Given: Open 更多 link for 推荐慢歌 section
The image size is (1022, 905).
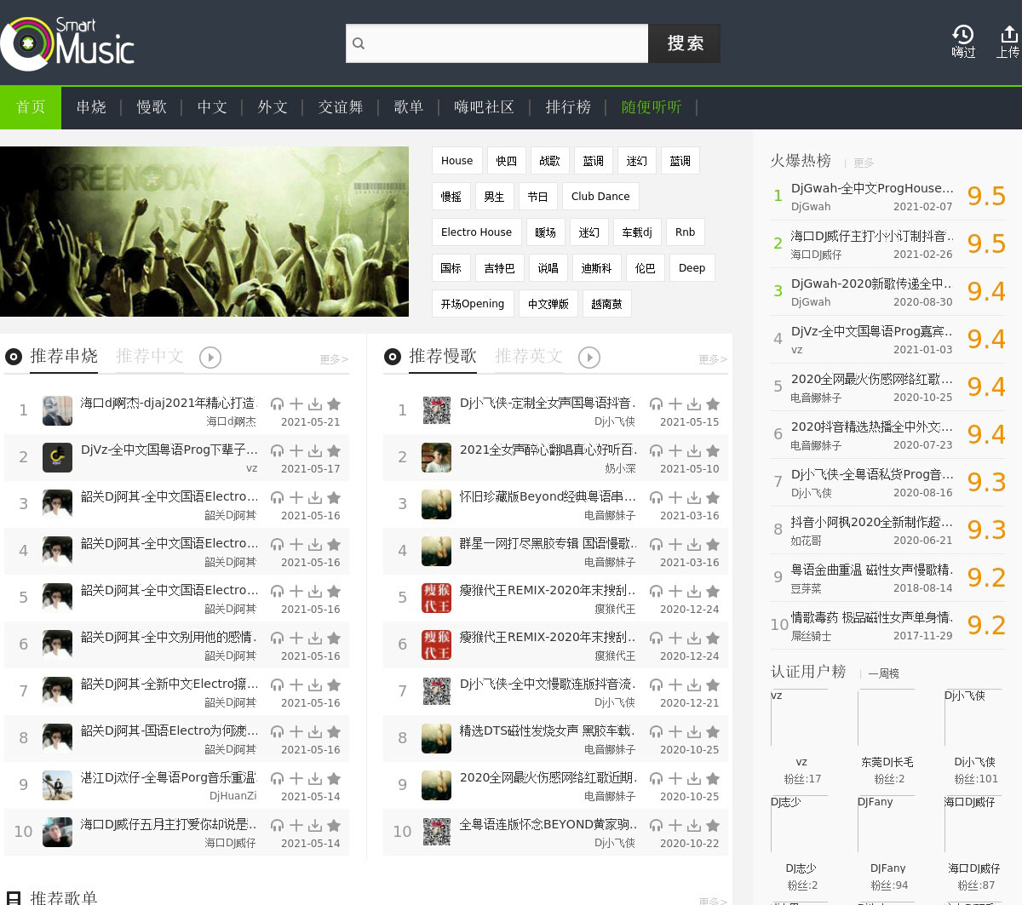Looking at the screenshot, I should pos(713,359).
